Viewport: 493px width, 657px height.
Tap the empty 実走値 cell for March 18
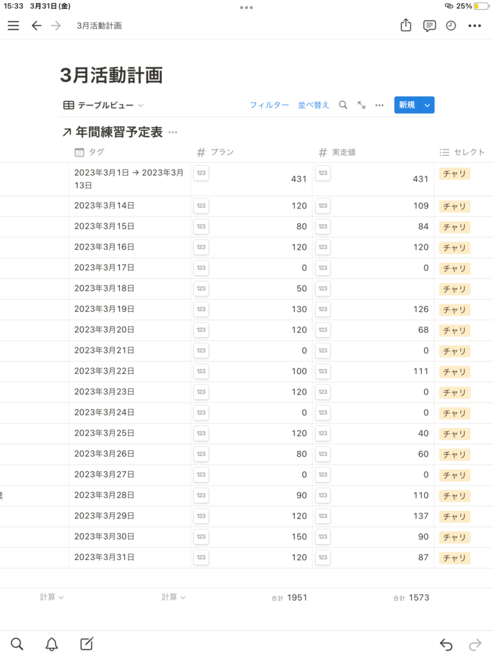point(379,289)
